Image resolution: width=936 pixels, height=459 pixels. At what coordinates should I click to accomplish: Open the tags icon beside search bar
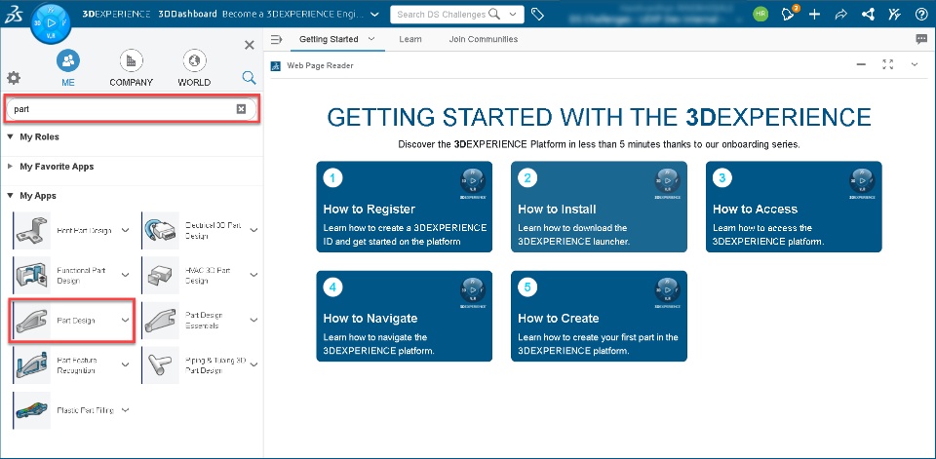pos(537,15)
